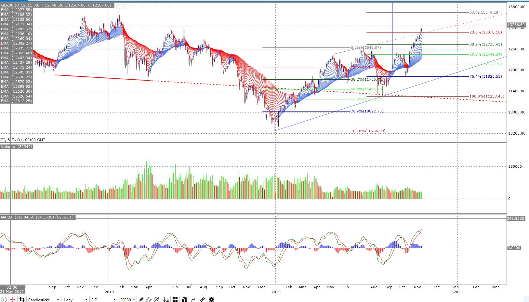Click the 2019 year label on time axis
This screenshot has width=529, height=302.
[276, 292]
